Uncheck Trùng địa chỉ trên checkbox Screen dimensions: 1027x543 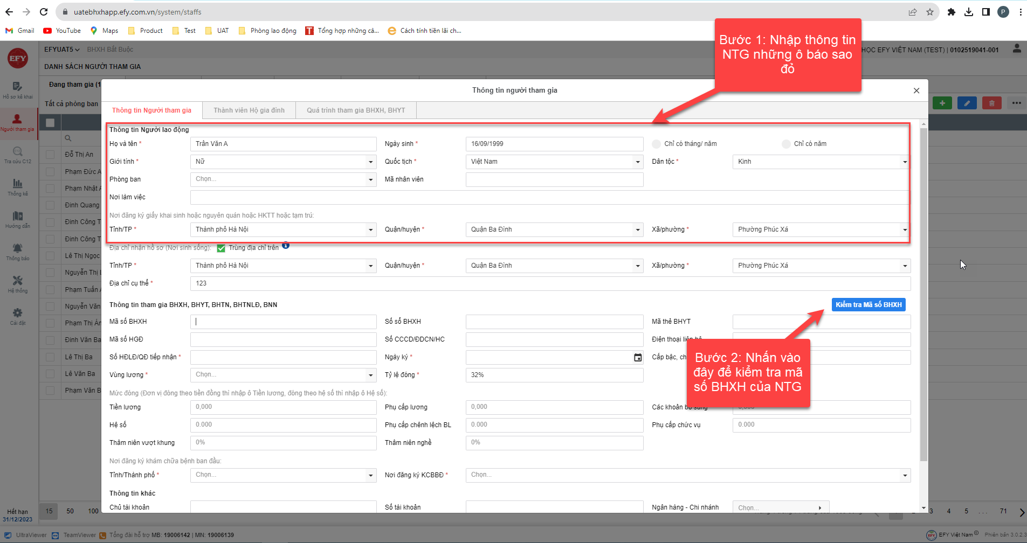point(221,248)
